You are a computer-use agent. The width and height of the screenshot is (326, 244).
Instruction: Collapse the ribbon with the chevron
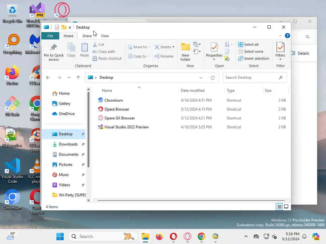(280, 36)
